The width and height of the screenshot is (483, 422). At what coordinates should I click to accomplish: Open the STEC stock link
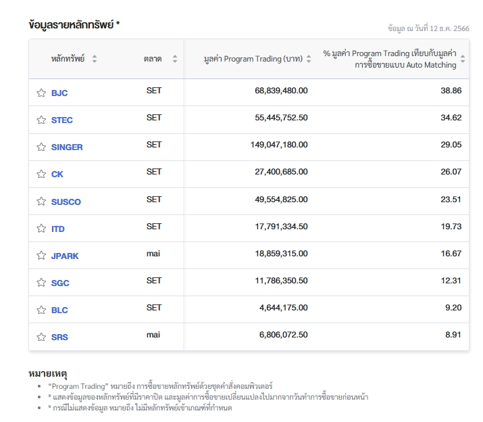pyautogui.click(x=62, y=120)
